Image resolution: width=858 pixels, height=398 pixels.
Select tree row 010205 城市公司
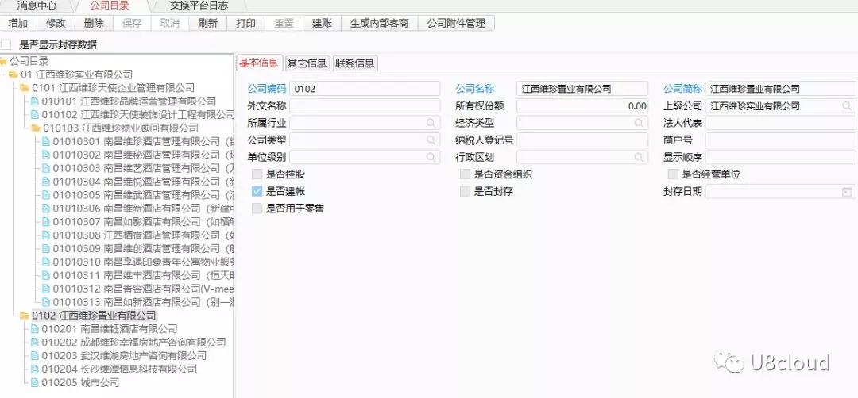tap(80, 382)
